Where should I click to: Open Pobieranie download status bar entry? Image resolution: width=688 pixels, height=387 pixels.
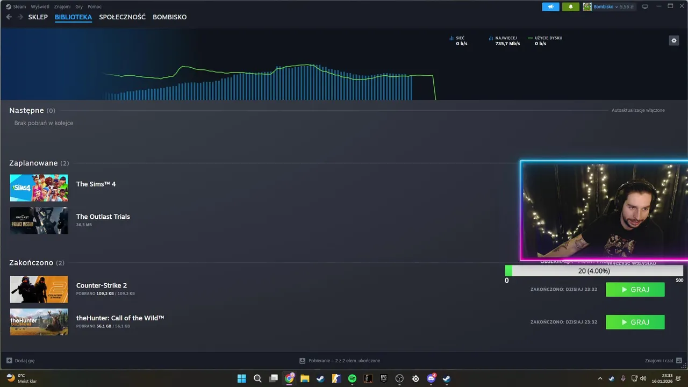[x=340, y=361]
